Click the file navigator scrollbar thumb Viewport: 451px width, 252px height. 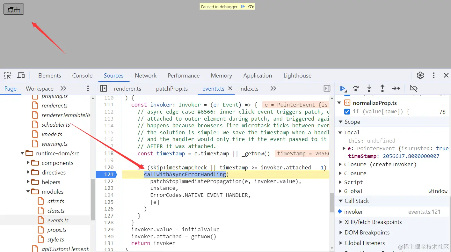click(x=93, y=200)
